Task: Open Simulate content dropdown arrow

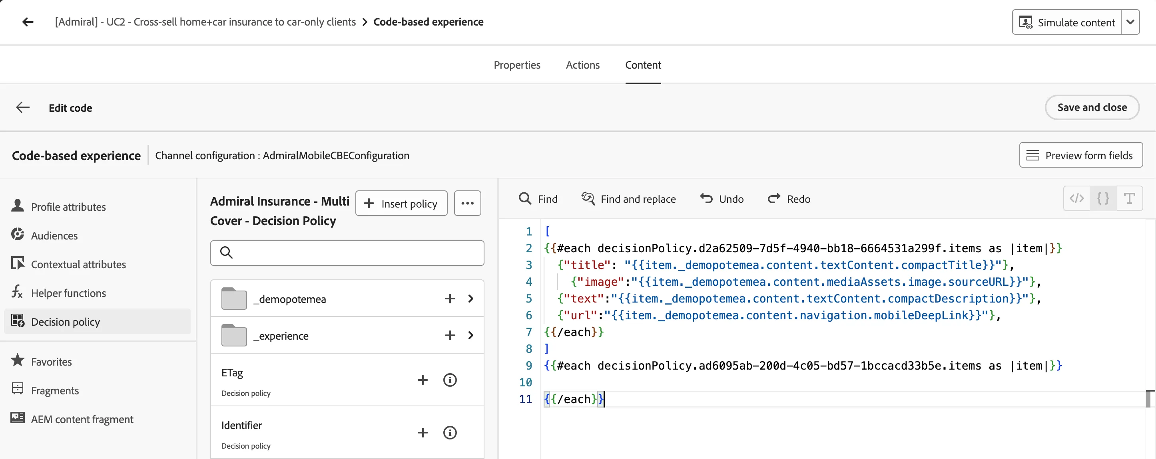Action: coord(1130,22)
